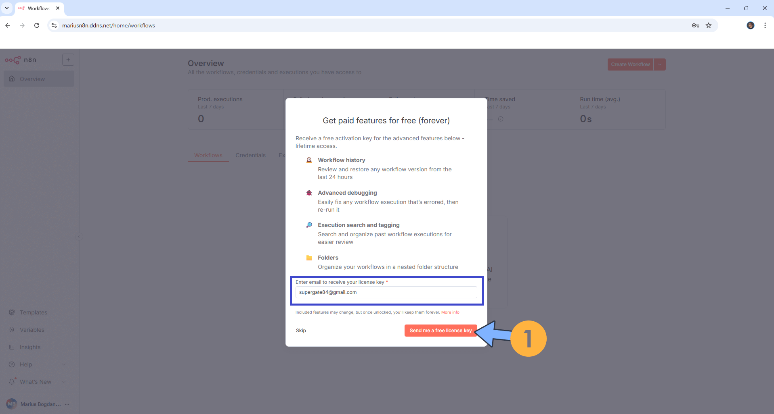Open the Overview sidebar item
The width and height of the screenshot is (774, 414).
click(x=39, y=79)
